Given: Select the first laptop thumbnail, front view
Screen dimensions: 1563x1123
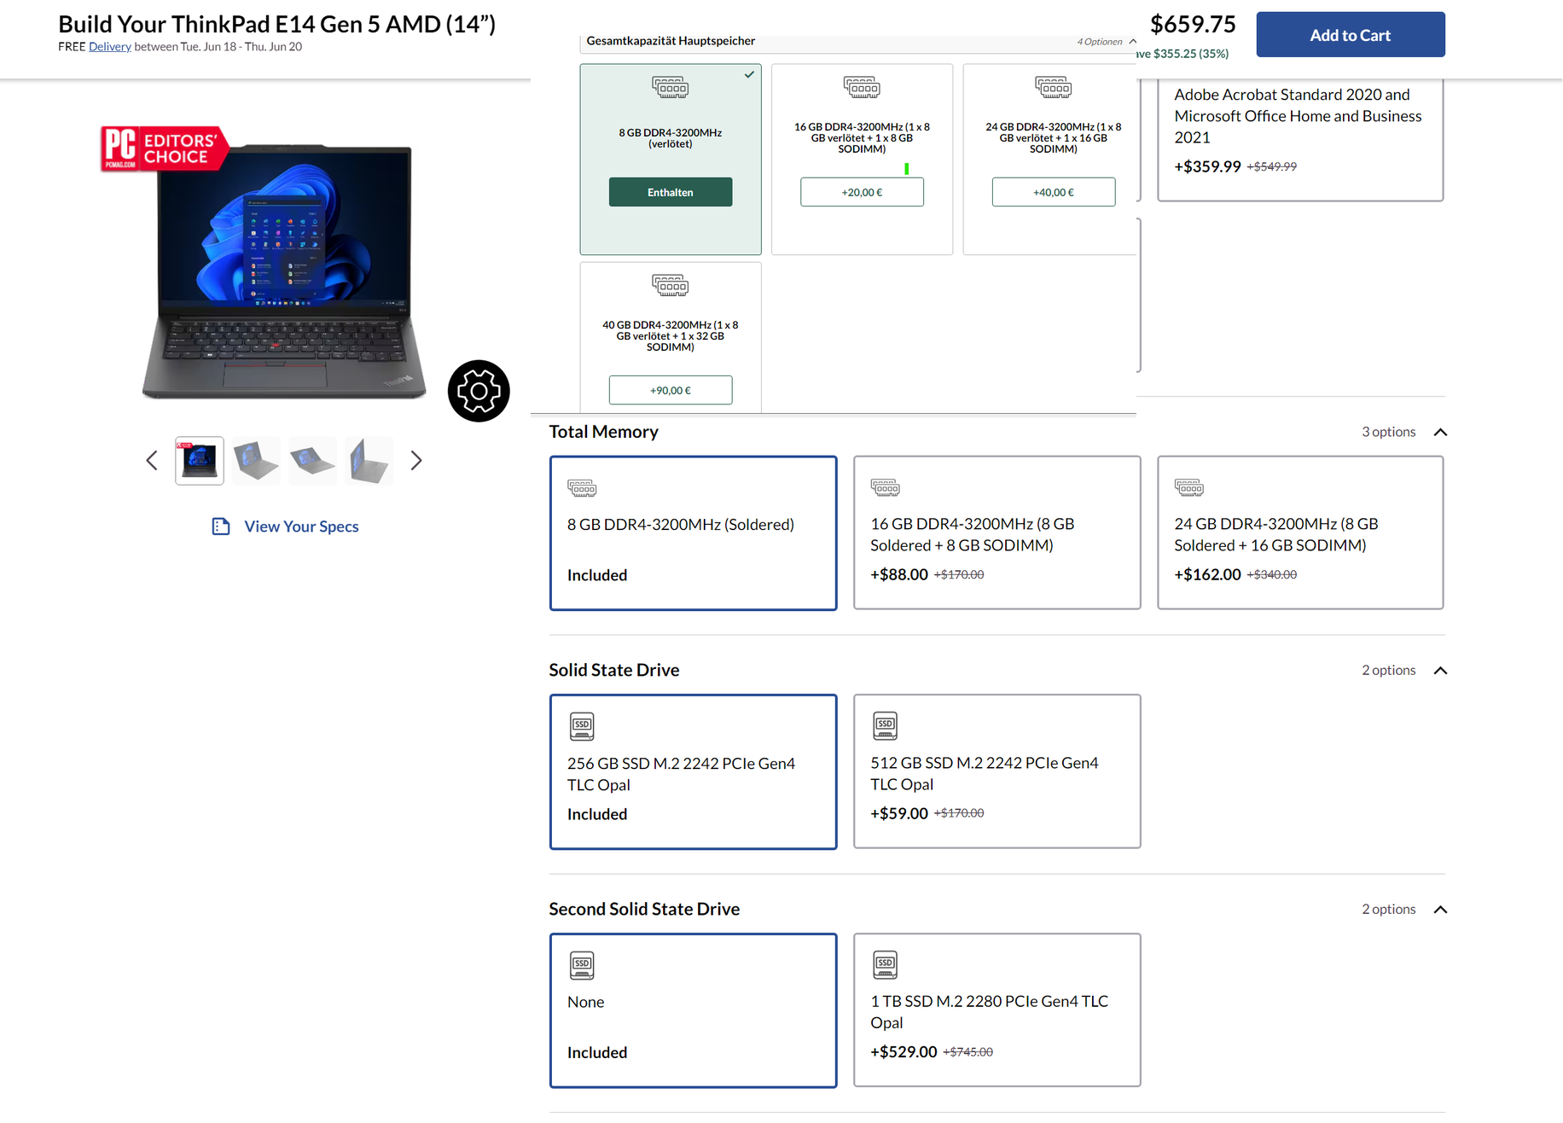Looking at the screenshot, I should [200, 461].
